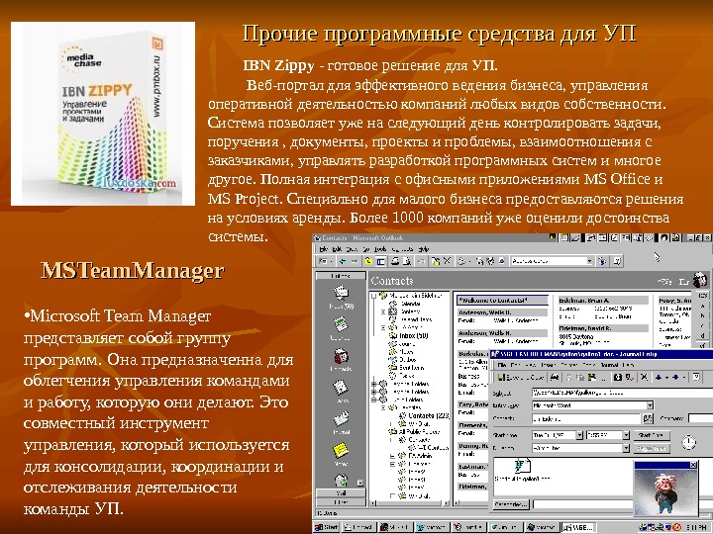Jump to the 123 letter tab in Contacts
The width and height of the screenshot is (713, 534).
702,296
